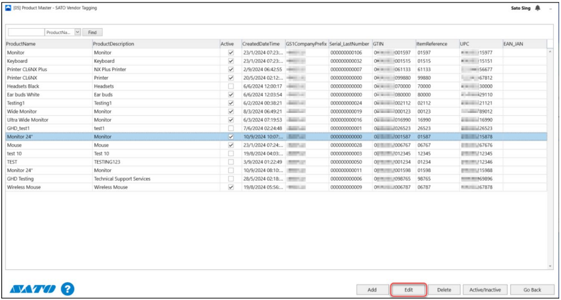Click the Find button
561x300 pixels.
pyautogui.click(x=92, y=32)
